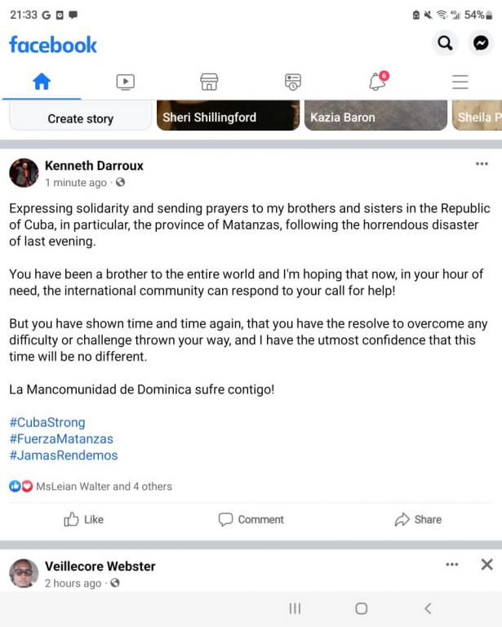Open the #CubaStrong hashtag

(x=47, y=422)
